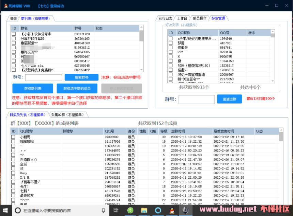Click the join time 2020-3-02 11:00:57
This screenshot has height=216, width=293.
tap(186, 164)
